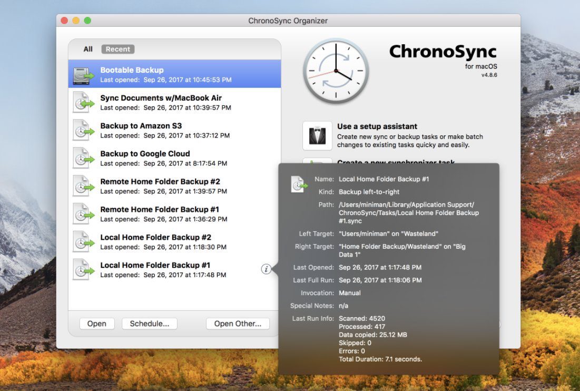Click the setup assistant tuxedo icon
The width and height of the screenshot is (580, 391).
tap(317, 136)
